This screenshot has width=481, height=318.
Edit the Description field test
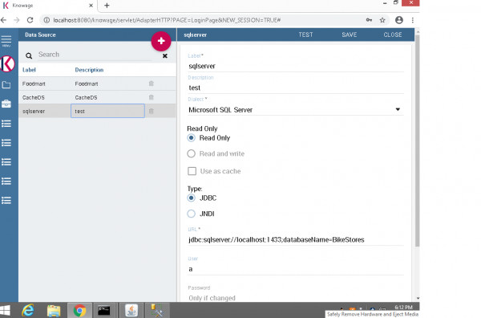[x=296, y=88]
